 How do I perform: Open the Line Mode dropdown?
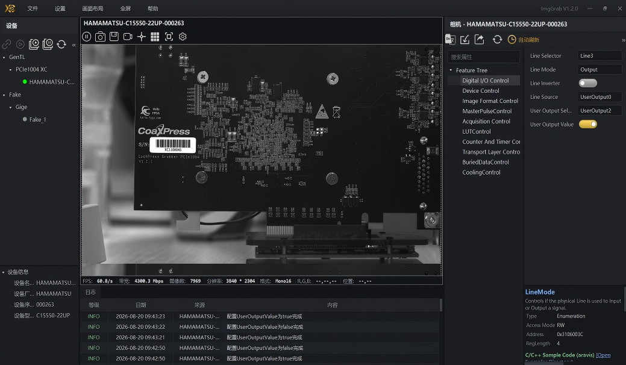tap(599, 69)
